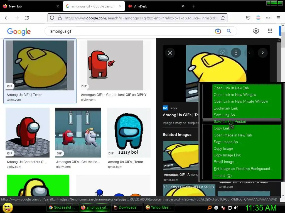Image resolution: width=285 pixels, height=213 pixels.
Task: Click the flag tray icon with red mark
Action: [x=223, y=208]
